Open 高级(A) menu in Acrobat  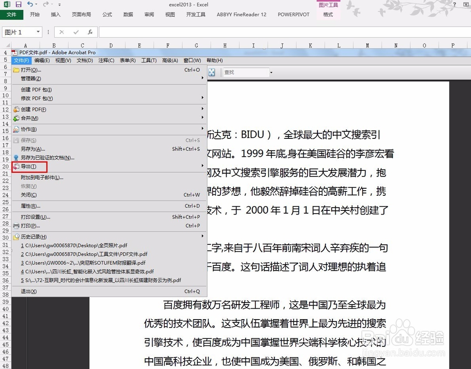[x=170, y=60]
